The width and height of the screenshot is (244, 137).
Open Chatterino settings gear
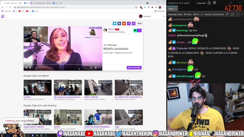(x=214, y=3)
